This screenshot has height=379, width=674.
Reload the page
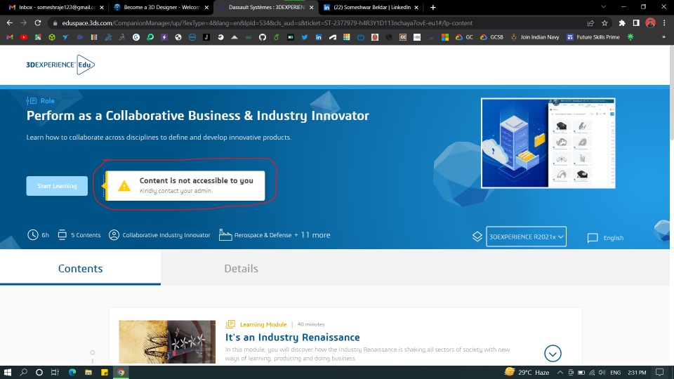(x=38, y=22)
